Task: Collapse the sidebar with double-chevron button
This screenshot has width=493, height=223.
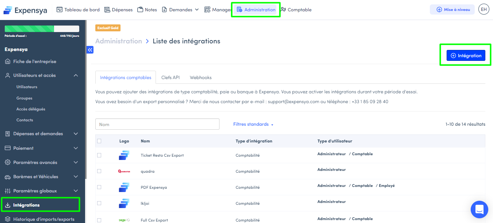Action: [90, 50]
